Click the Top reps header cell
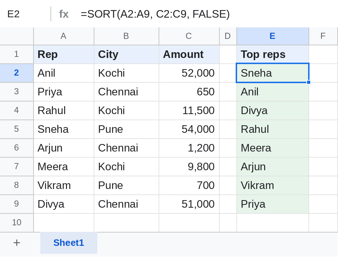 [273, 54]
